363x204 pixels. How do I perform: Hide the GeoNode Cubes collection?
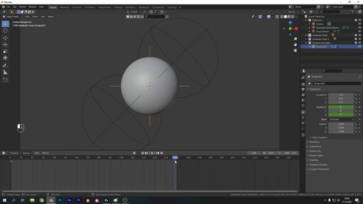pyautogui.click(x=360, y=35)
